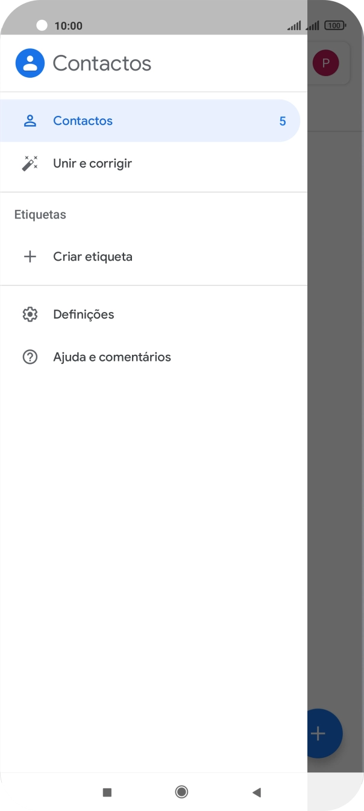Click the Ajuda e comentários question mark icon
The image size is (364, 811).
pos(30,357)
